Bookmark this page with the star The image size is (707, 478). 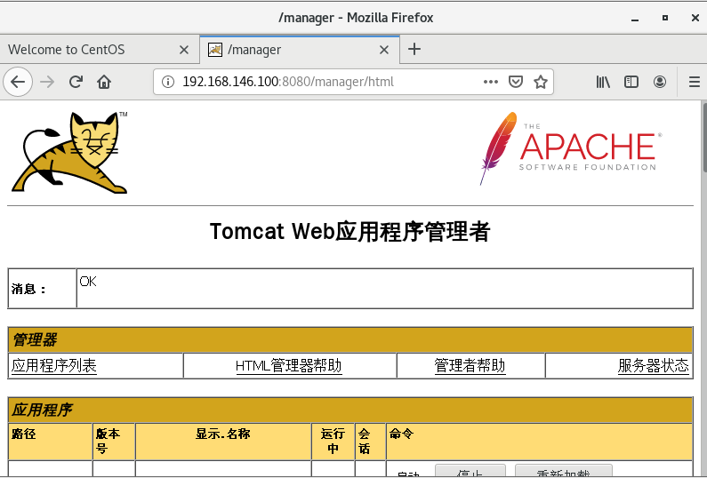click(x=540, y=82)
